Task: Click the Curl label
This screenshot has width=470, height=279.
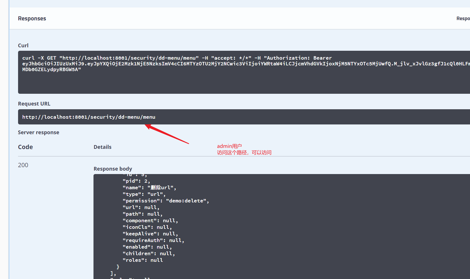Action: click(x=23, y=45)
